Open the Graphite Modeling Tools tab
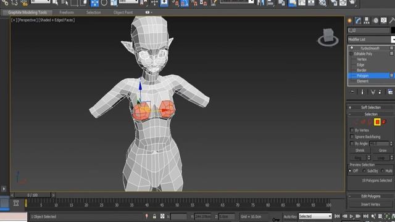This screenshot has height=222, width=395. [27, 12]
